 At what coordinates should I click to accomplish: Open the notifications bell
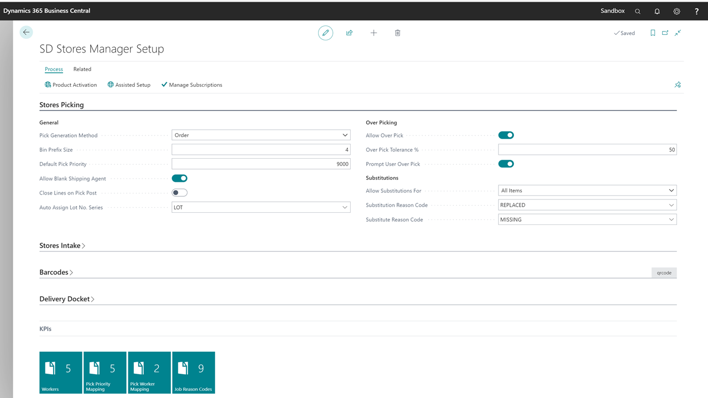pos(657,11)
